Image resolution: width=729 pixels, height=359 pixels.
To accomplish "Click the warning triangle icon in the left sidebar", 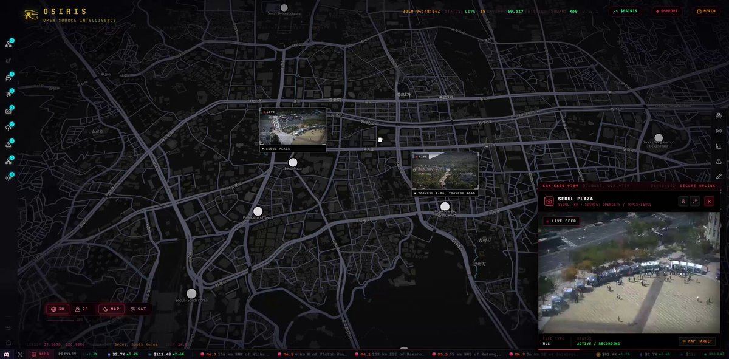I will [x=9, y=145].
